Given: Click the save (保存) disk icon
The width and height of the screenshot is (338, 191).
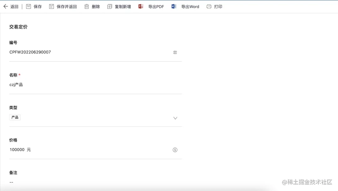Looking at the screenshot, I should pyautogui.click(x=28, y=7).
